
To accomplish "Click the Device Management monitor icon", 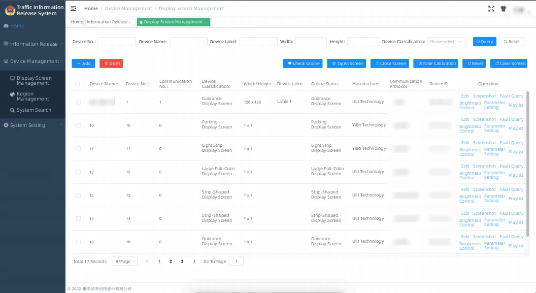I will point(6,61).
